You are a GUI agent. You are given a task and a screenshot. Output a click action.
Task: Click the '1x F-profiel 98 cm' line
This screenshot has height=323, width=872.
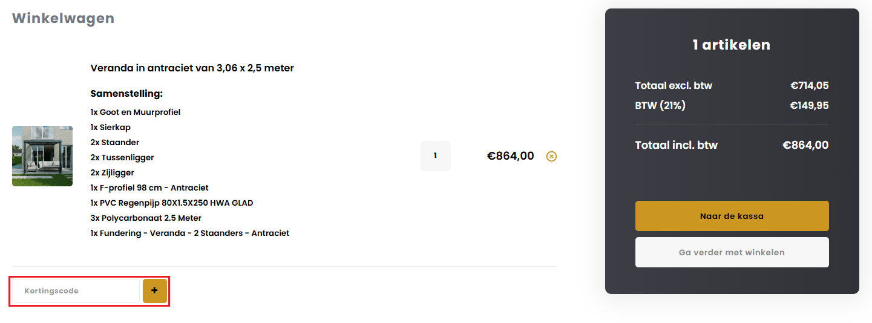pos(149,188)
